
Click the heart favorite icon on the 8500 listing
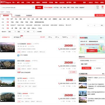click(67, 86)
